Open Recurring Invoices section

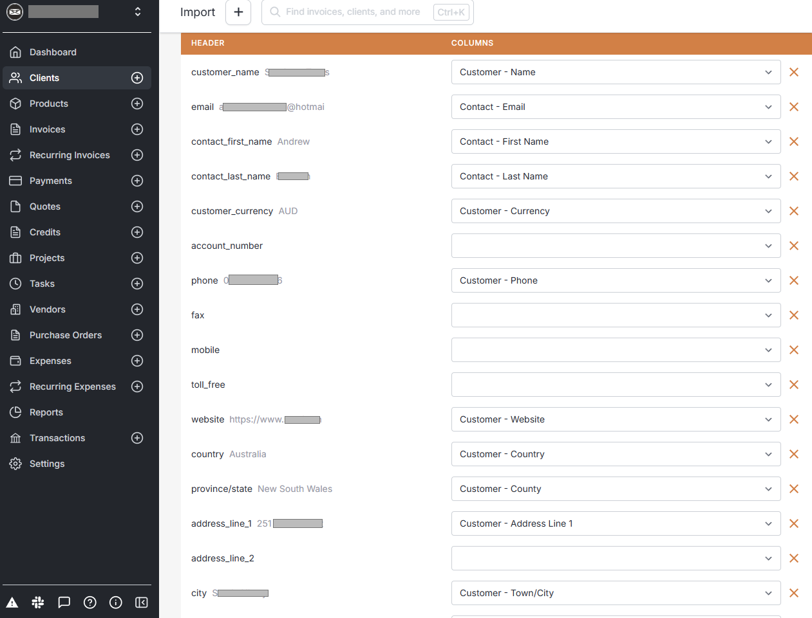70,155
